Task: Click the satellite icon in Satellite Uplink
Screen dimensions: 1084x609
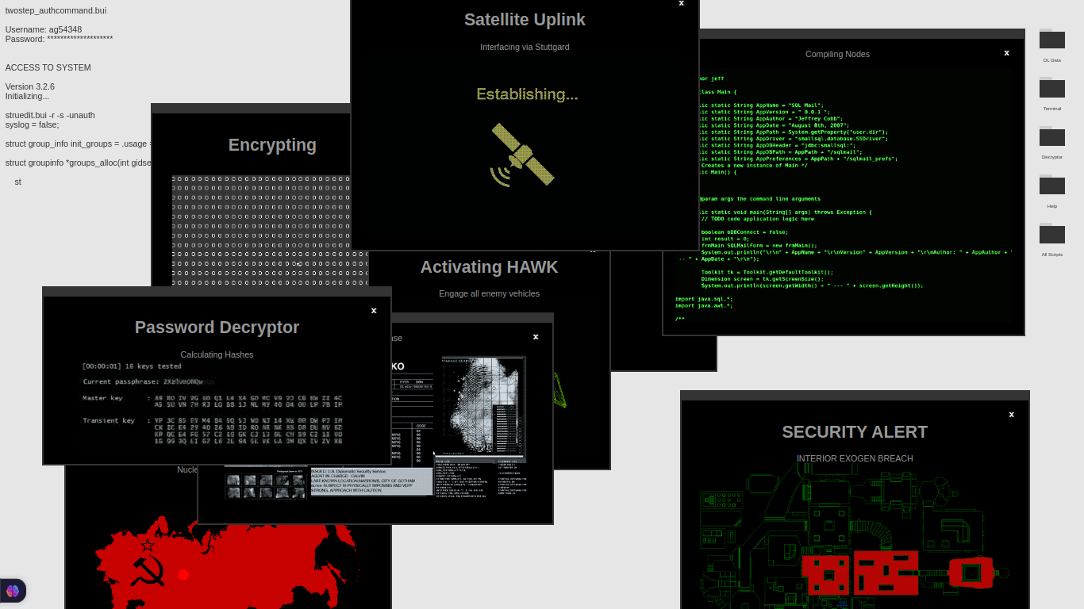Action: coord(522,155)
